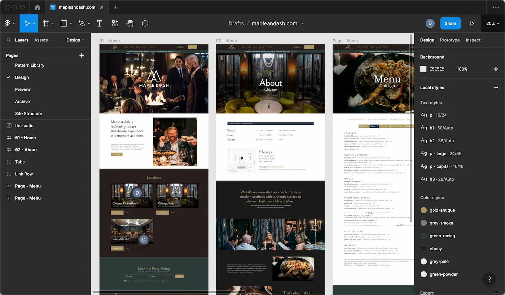
Task: Open a new tab with the plus icon
Action: pyautogui.click(x=115, y=7)
